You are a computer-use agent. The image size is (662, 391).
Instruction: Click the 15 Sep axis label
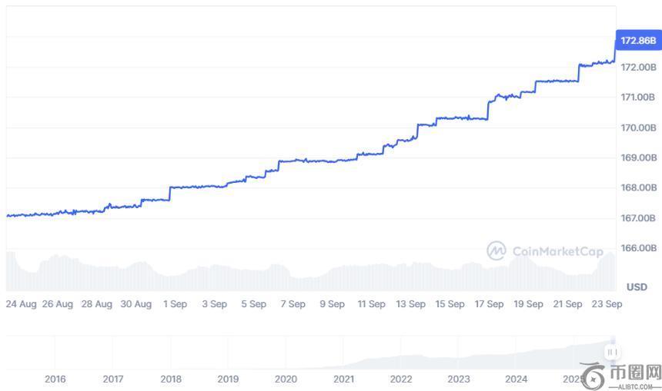click(450, 304)
